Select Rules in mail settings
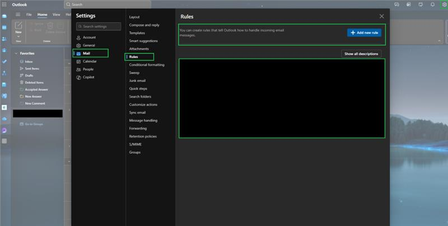 (139, 57)
